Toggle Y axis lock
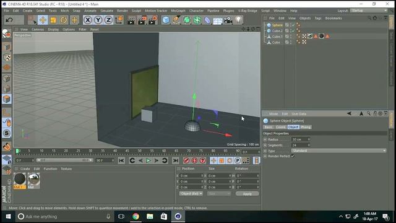396x223 pixels. point(98,20)
